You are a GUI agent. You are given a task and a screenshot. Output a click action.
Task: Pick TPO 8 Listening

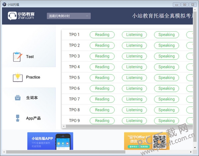pos(134,110)
